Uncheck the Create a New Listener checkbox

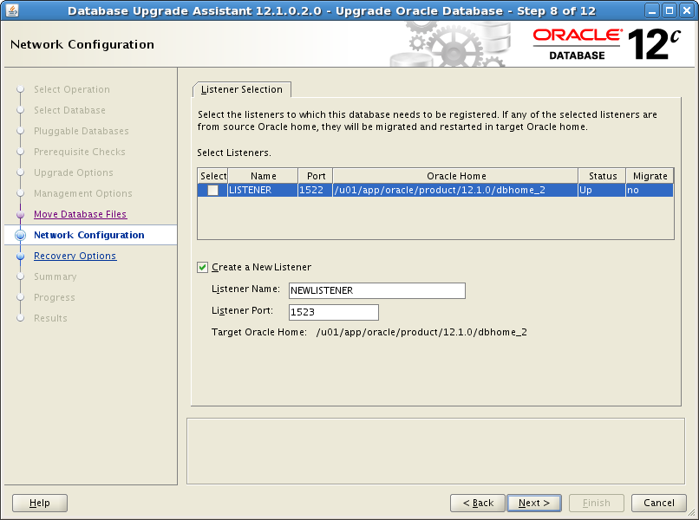pos(202,267)
